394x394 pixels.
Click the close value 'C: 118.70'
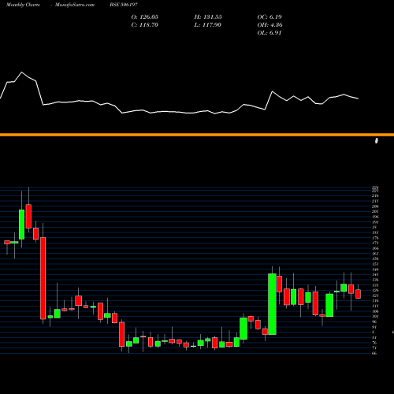(x=145, y=25)
